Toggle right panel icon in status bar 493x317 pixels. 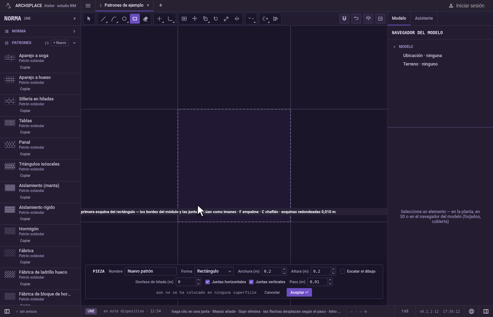[x=486, y=311]
